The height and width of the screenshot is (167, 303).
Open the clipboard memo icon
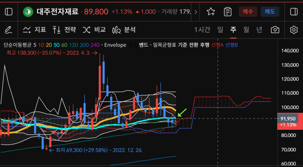tap(228, 12)
